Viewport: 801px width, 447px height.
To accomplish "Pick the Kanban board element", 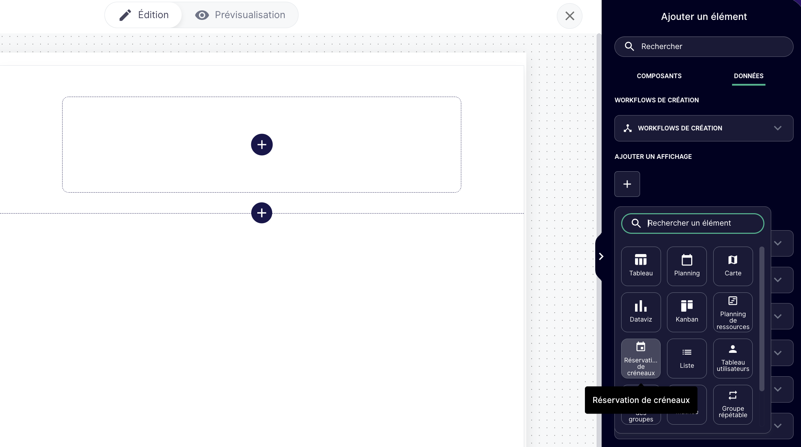I will coord(687,312).
